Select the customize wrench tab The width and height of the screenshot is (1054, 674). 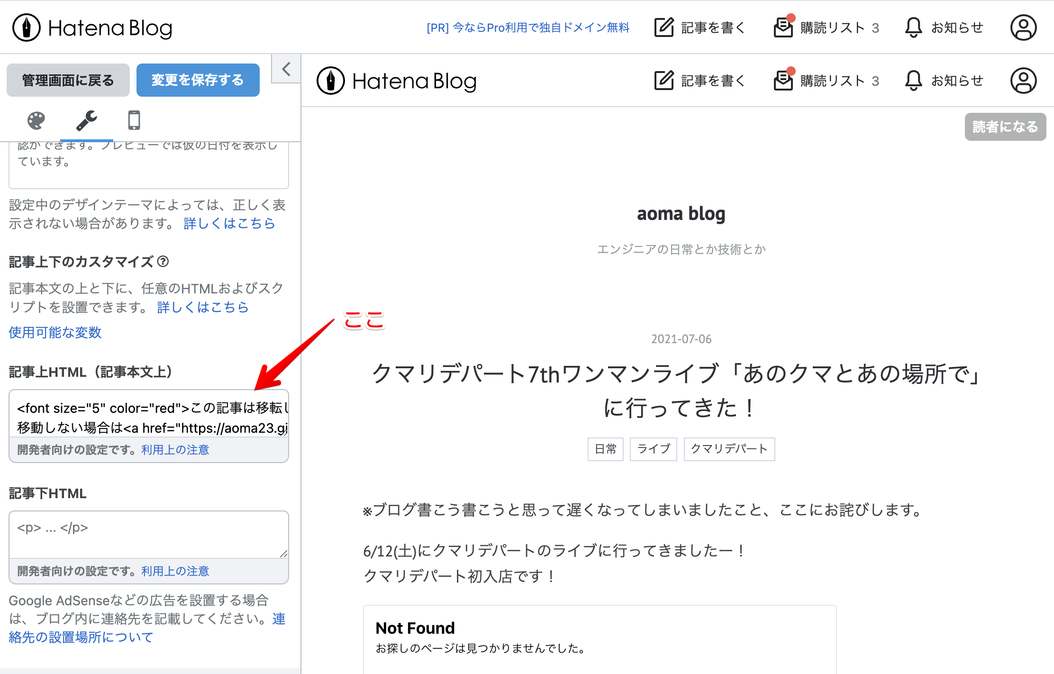click(87, 121)
